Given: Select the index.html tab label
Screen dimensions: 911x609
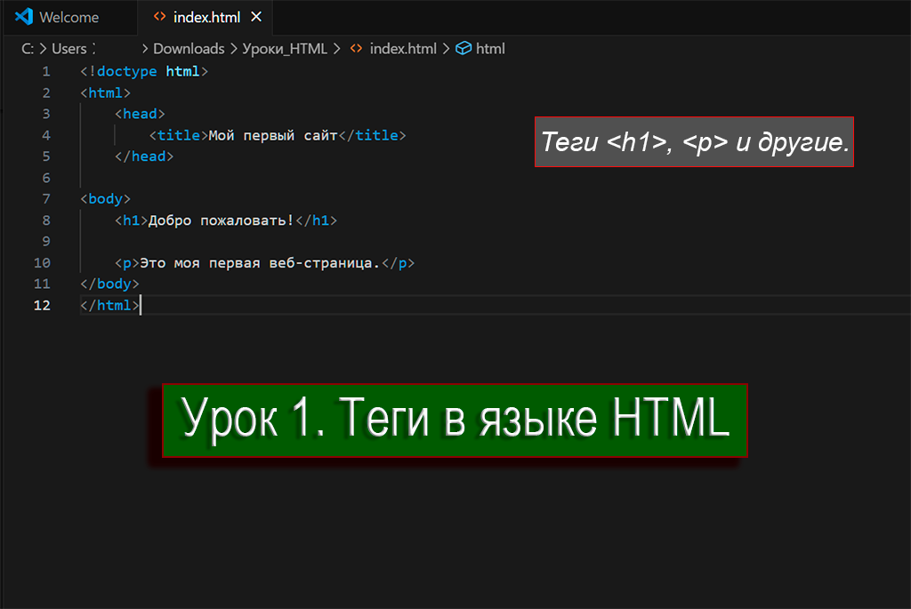Looking at the screenshot, I should [206, 17].
